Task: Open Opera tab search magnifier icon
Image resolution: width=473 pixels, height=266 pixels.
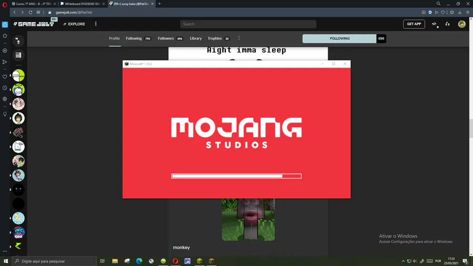Action: 438,4
